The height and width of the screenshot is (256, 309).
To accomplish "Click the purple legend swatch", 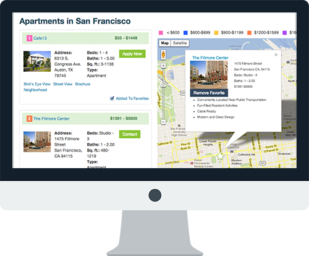I will click(285, 33).
